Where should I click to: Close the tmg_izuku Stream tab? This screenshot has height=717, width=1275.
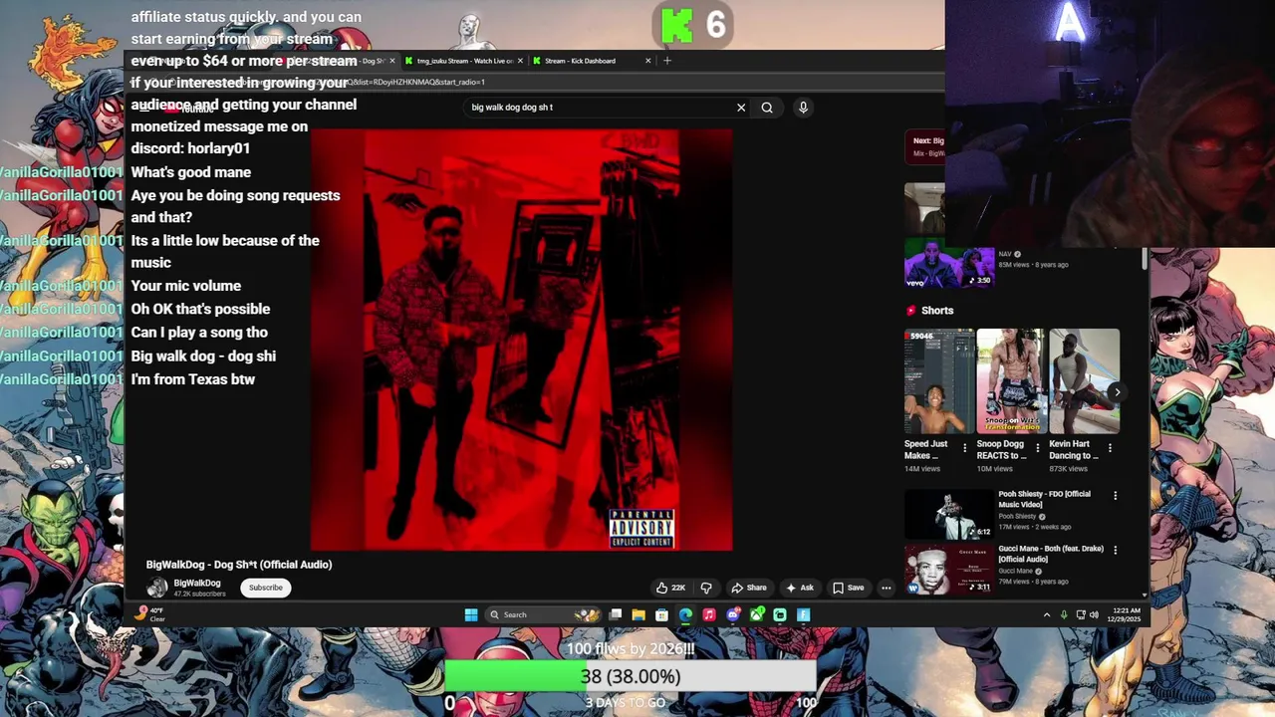[x=520, y=61]
